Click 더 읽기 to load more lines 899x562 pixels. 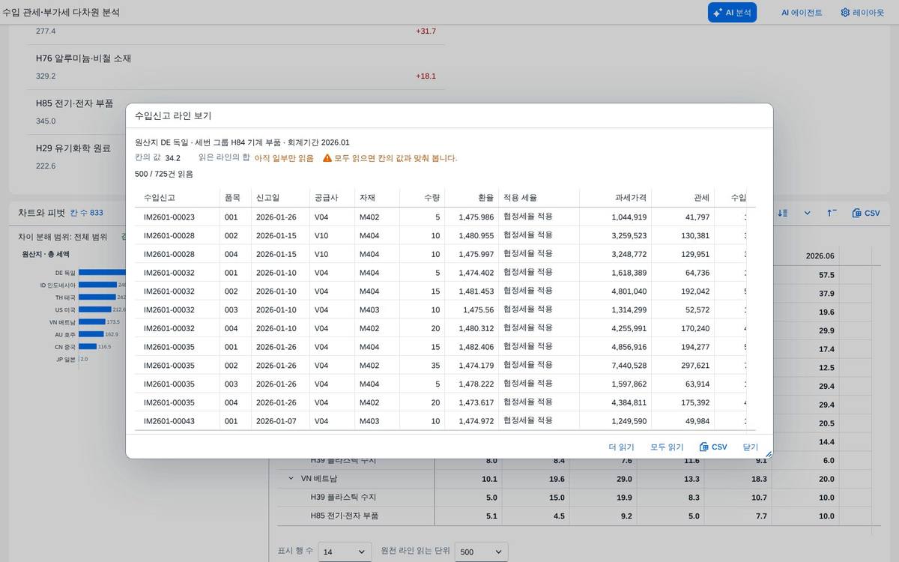(x=622, y=447)
